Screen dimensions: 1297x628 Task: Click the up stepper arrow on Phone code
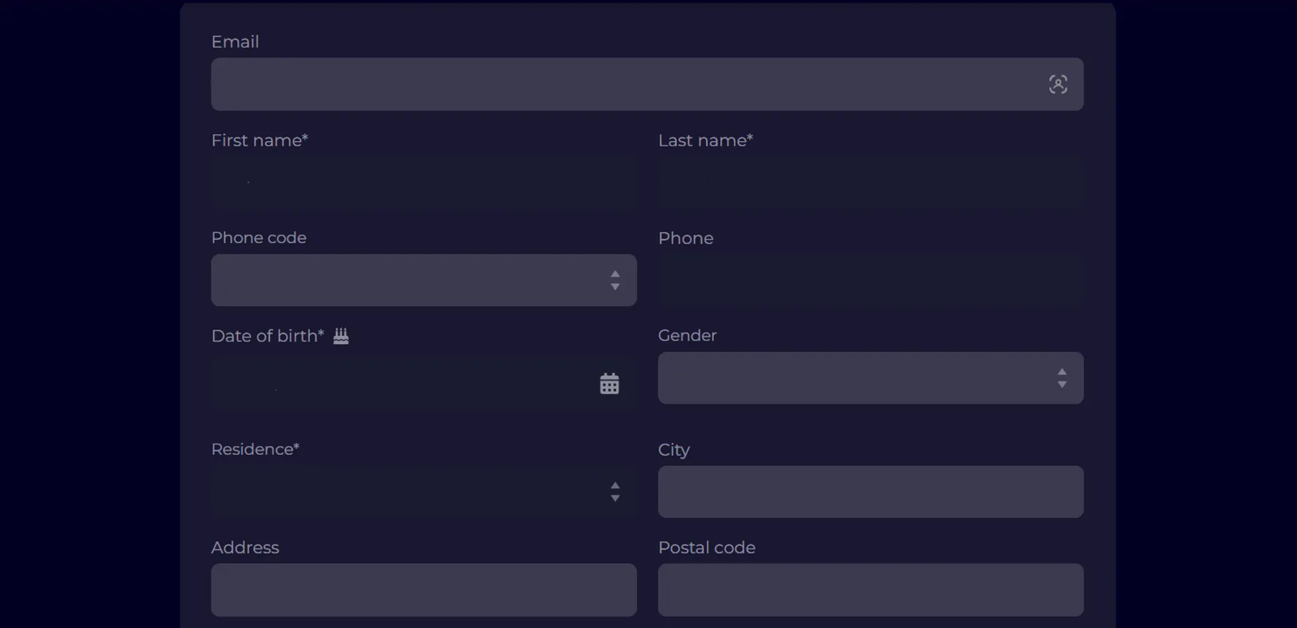[x=615, y=273]
